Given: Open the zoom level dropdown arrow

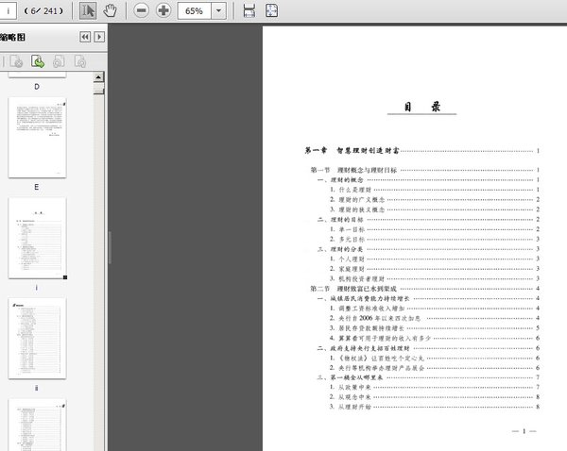Looking at the screenshot, I should 218,10.
